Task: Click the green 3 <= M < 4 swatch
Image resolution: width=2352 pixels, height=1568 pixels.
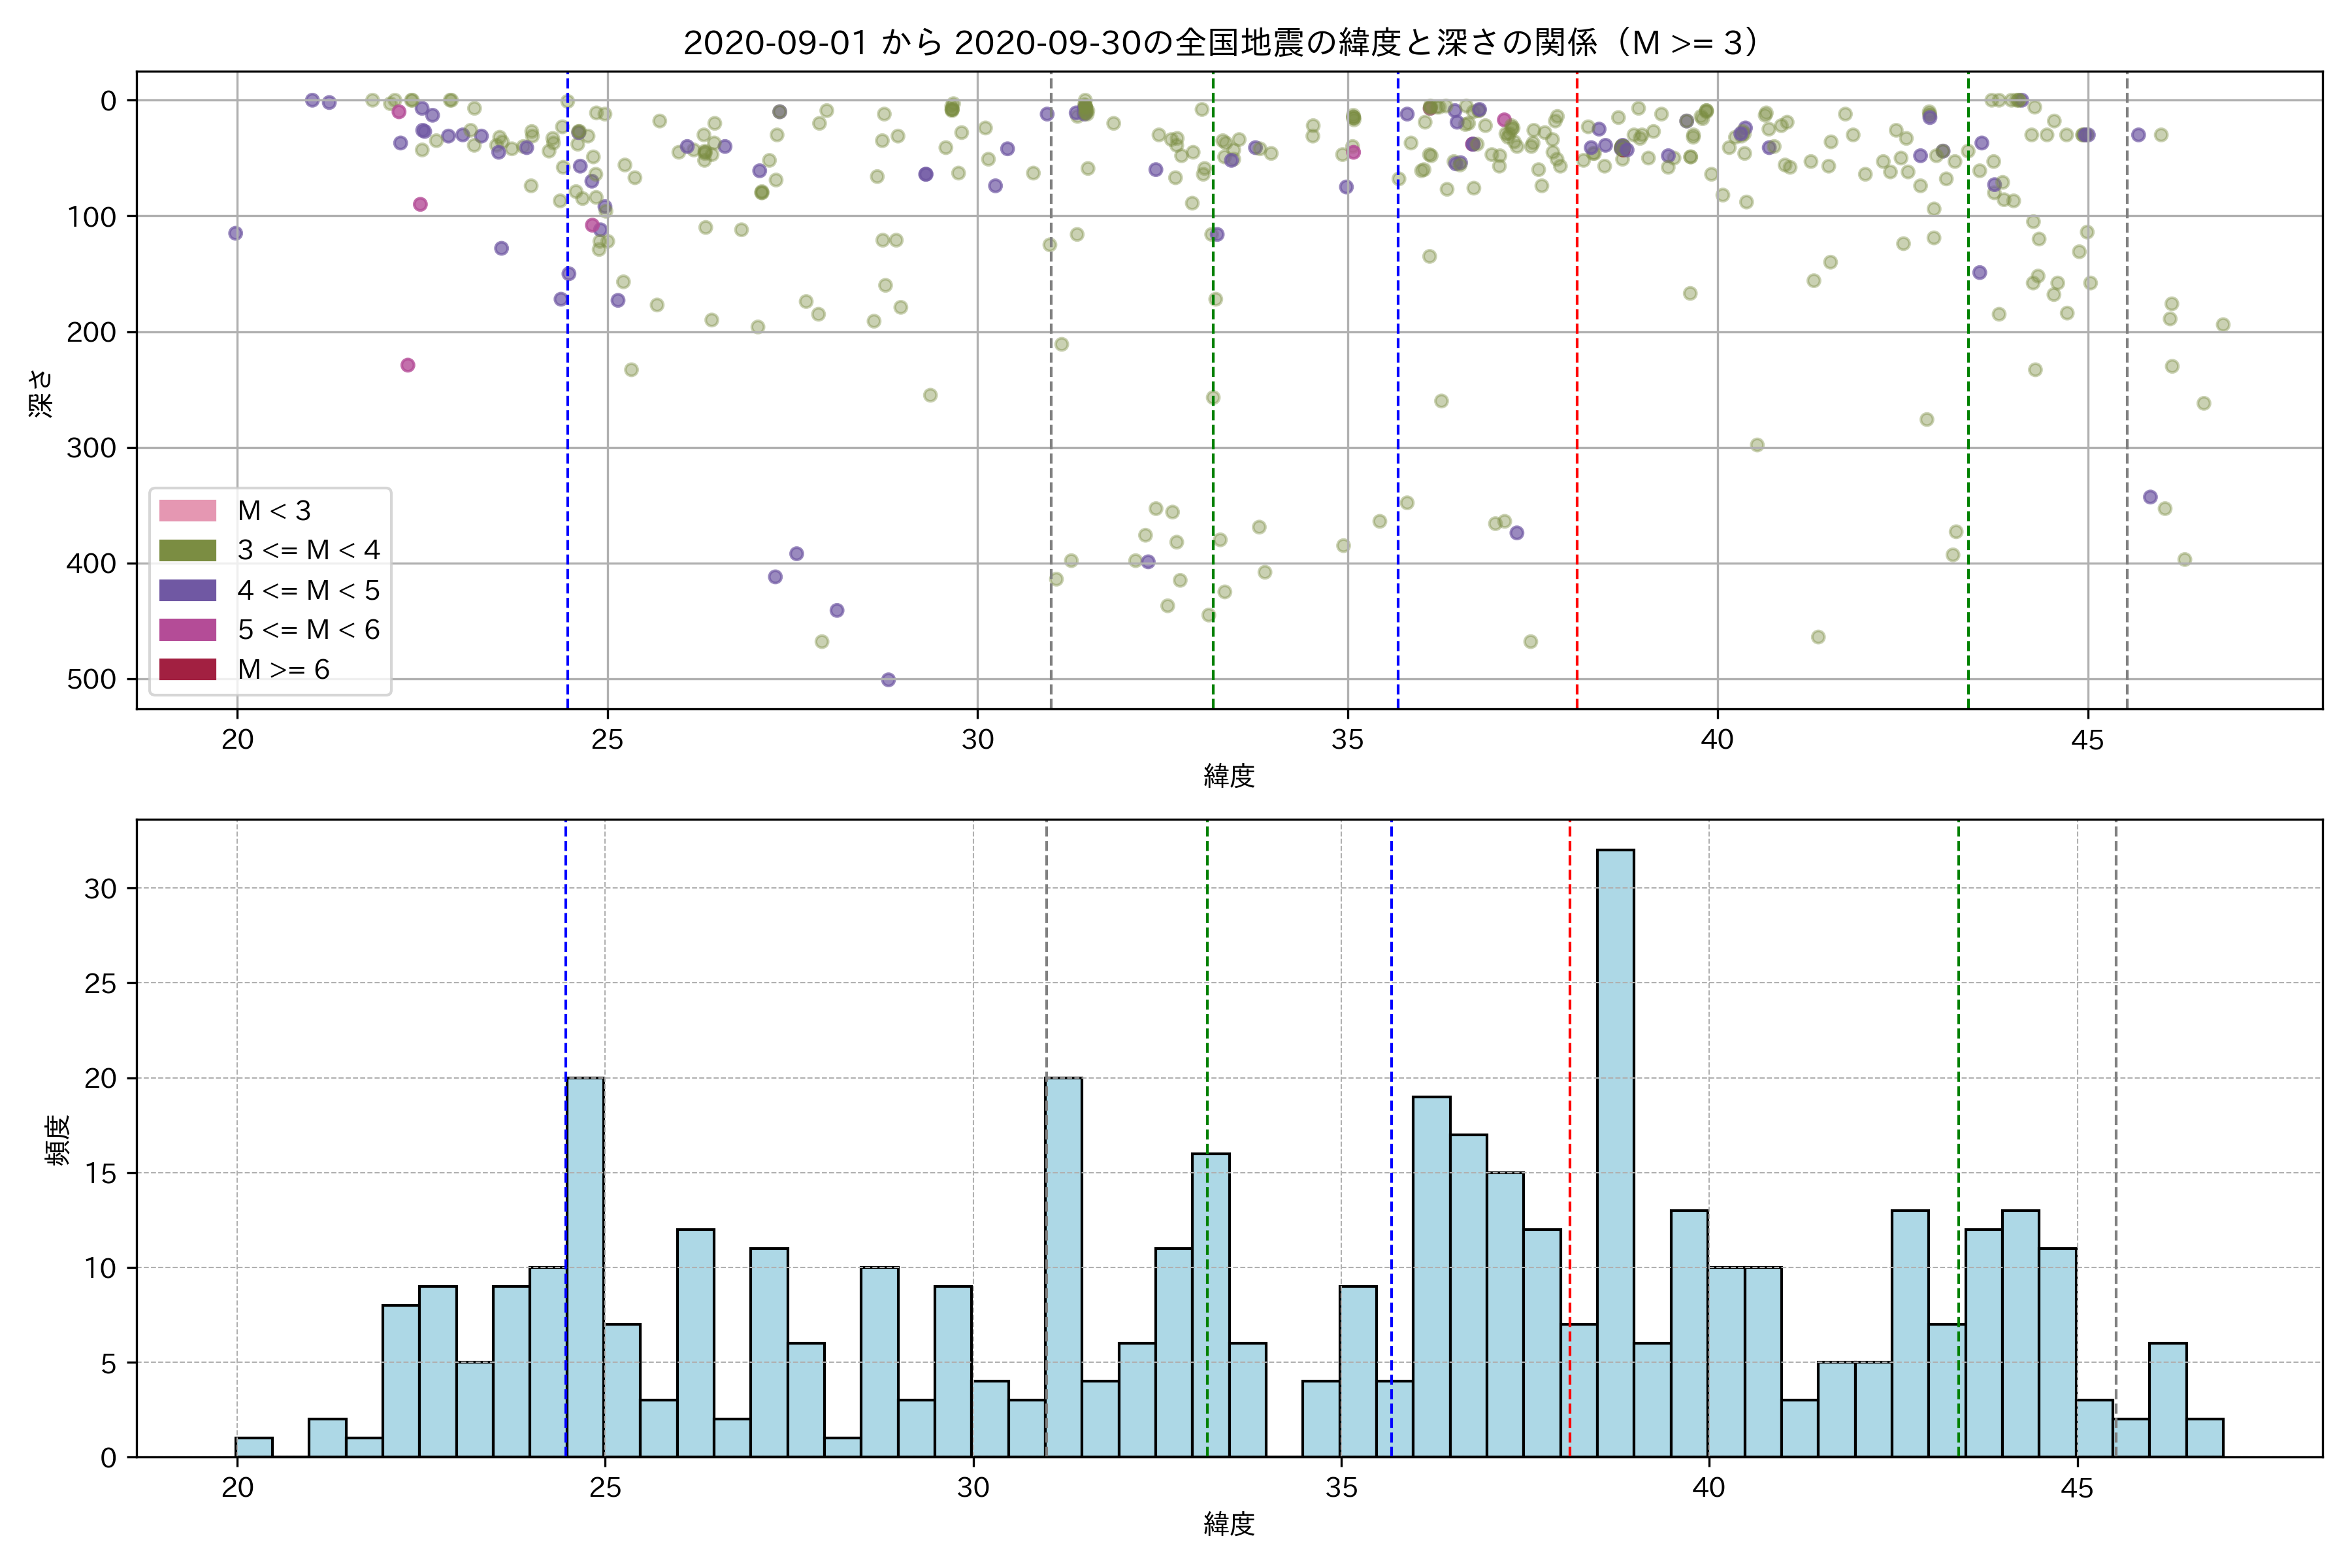Action: [x=187, y=550]
